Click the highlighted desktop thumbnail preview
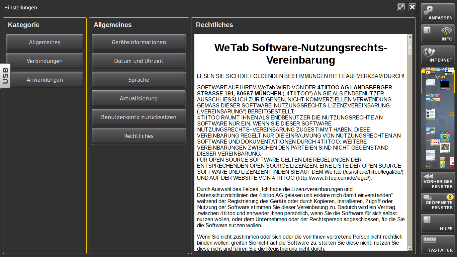 click(438, 81)
